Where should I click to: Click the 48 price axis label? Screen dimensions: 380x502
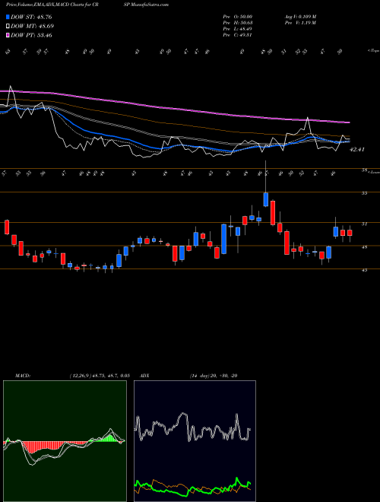364,247
